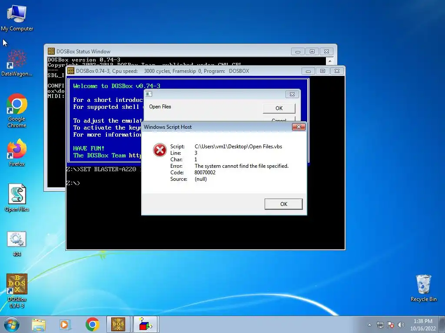Open the Windows Start menu orb
This screenshot has height=333, width=445.
pyautogui.click(x=12, y=324)
